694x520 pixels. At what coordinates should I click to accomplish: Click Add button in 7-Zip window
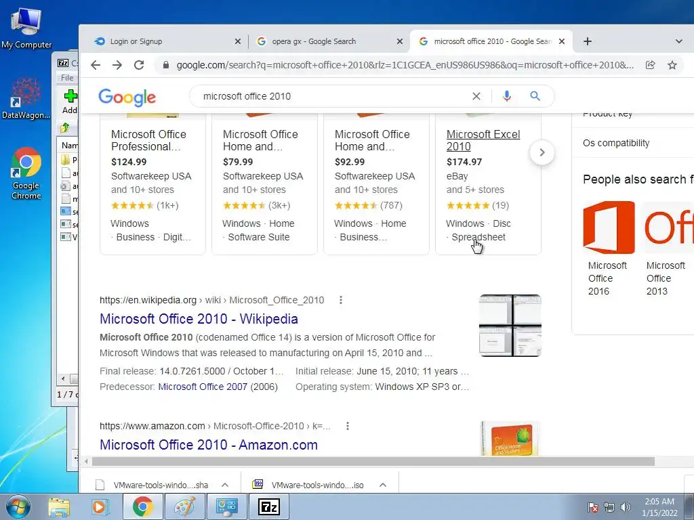tap(70, 102)
